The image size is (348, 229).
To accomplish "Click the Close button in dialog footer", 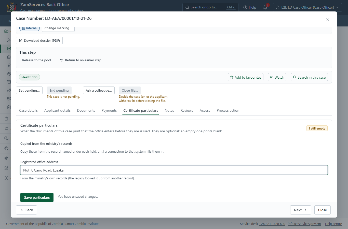I will tap(323, 210).
